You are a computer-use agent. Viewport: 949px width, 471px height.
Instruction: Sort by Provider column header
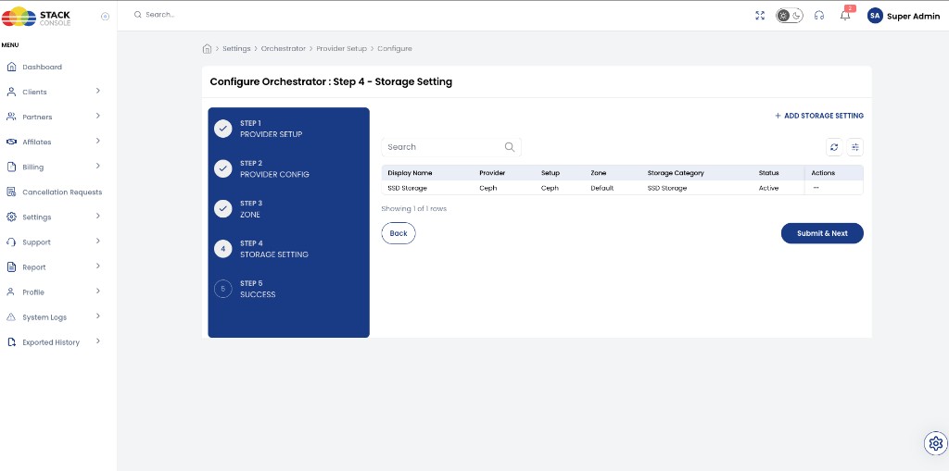coord(492,173)
